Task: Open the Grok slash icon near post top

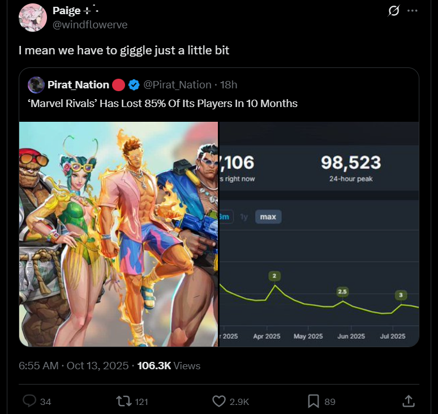Action: [394, 11]
